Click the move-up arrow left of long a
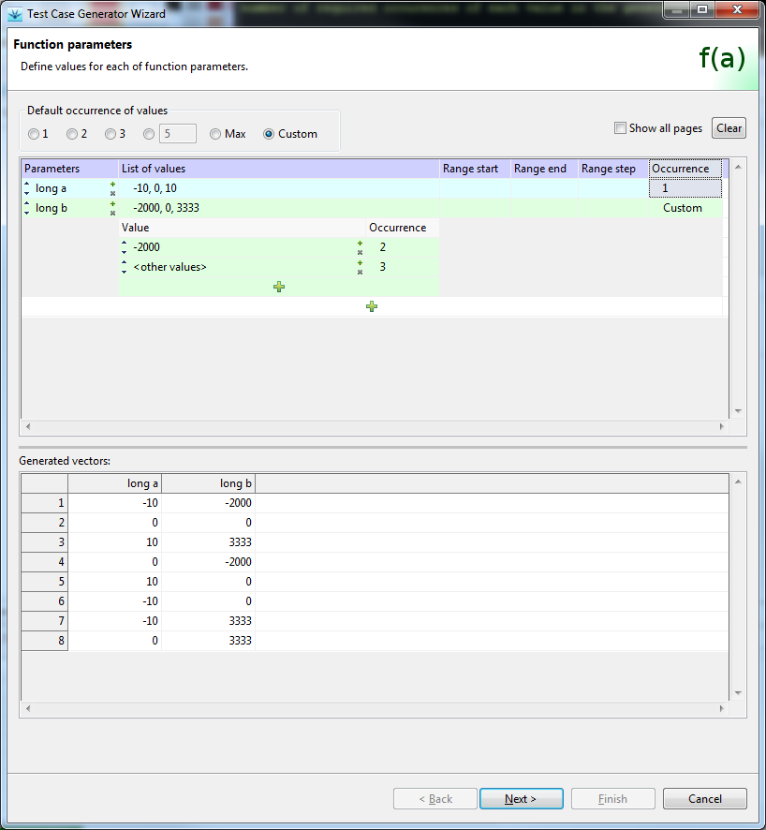The height and width of the screenshot is (830, 766). 27,185
